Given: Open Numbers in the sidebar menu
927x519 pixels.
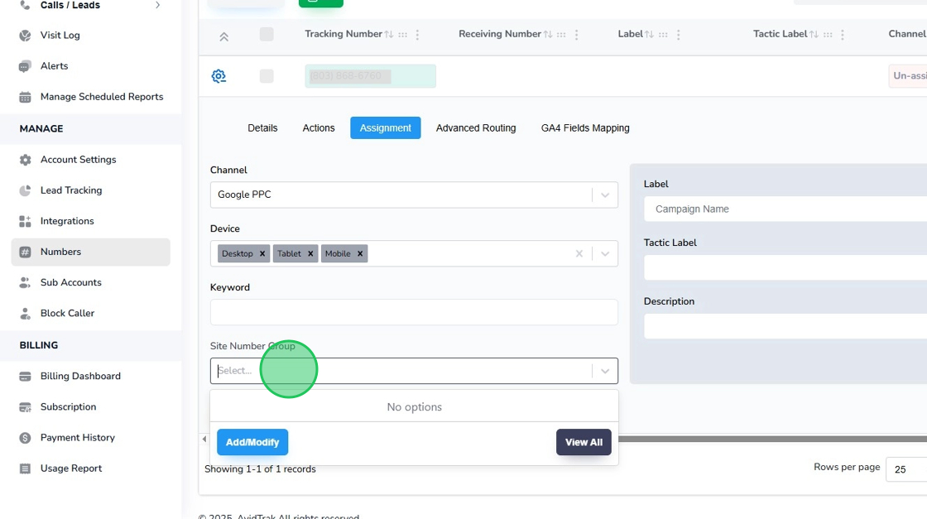Looking at the screenshot, I should click(90, 252).
